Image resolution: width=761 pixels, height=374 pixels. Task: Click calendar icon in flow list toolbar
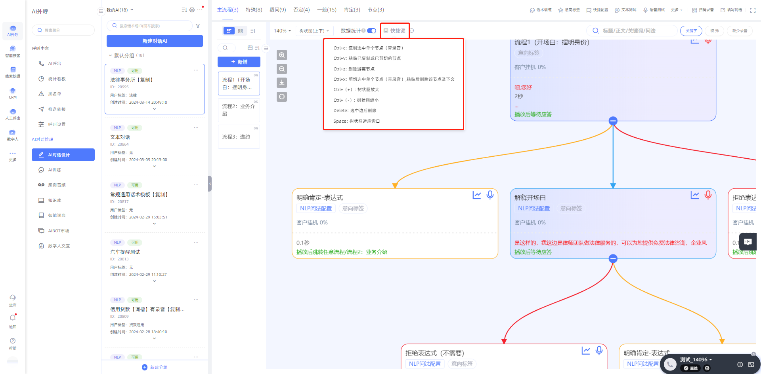(250, 48)
